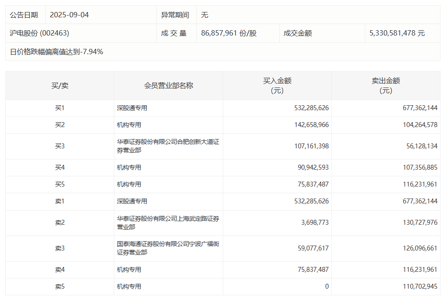The height and width of the screenshot is (302, 445).
Task: Select volume 86,857,961 份/股
Action: pyautogui.click(x=229, y=33)
